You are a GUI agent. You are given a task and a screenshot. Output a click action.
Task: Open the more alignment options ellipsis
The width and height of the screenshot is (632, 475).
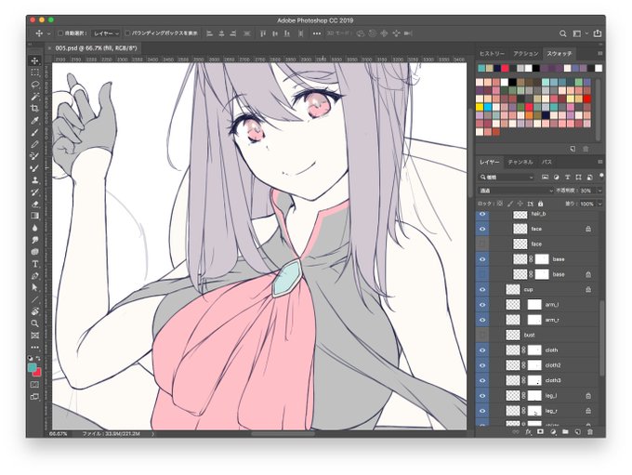click(x=317, y=33)
